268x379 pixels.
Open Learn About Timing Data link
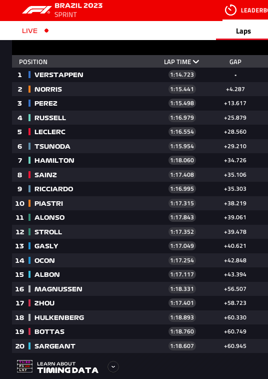(x=67, y=367)
